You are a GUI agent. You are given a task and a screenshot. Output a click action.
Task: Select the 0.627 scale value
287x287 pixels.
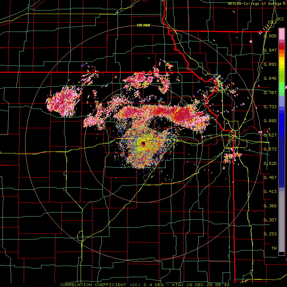click(270, 135)
